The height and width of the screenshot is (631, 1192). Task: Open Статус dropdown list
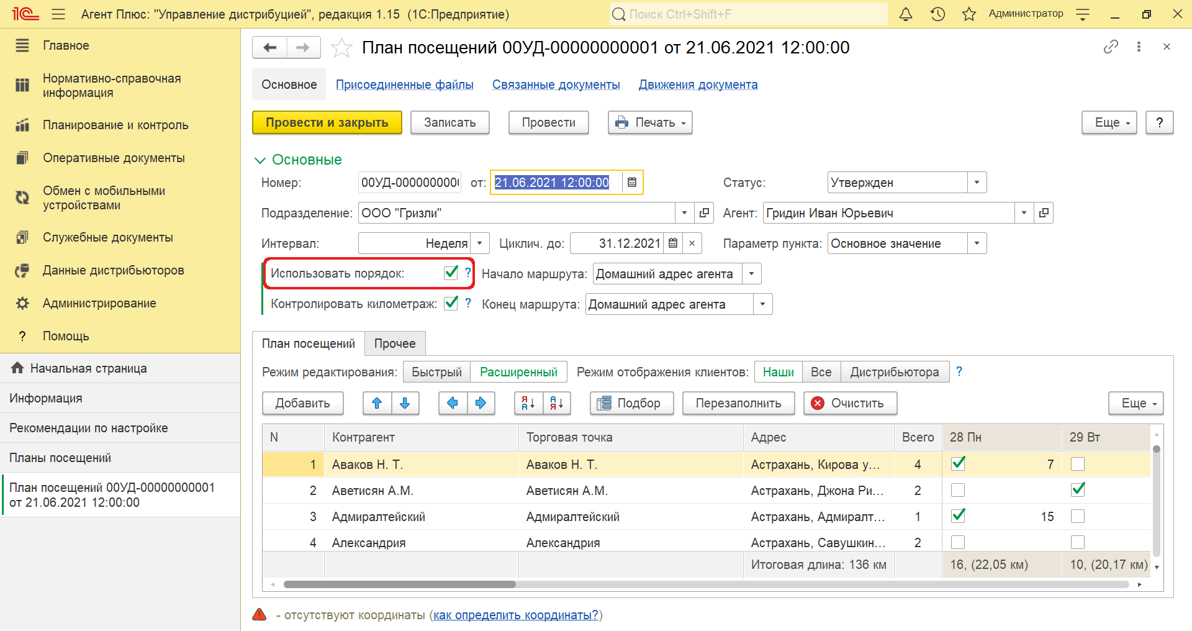tap(977, 183)
